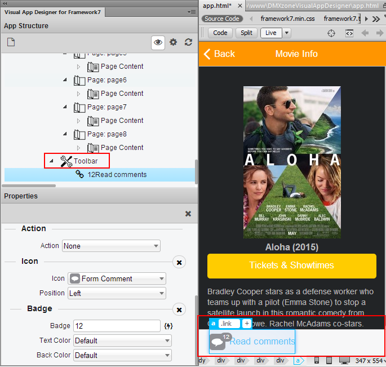Toggle the Live view button
The image size is (386, 367).
(271, 33)
